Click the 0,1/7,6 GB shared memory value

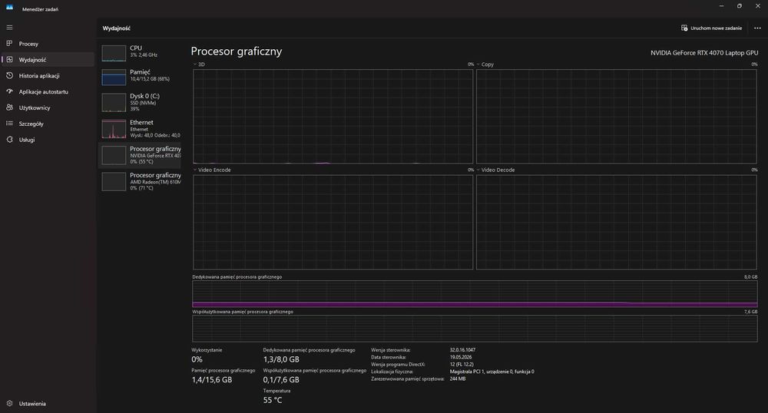[x=281, y=380]
